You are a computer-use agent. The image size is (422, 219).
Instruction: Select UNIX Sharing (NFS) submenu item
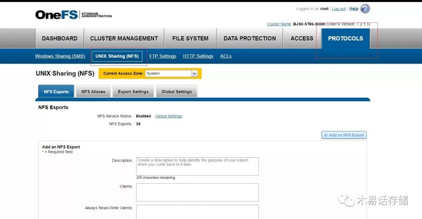point(117,56)
